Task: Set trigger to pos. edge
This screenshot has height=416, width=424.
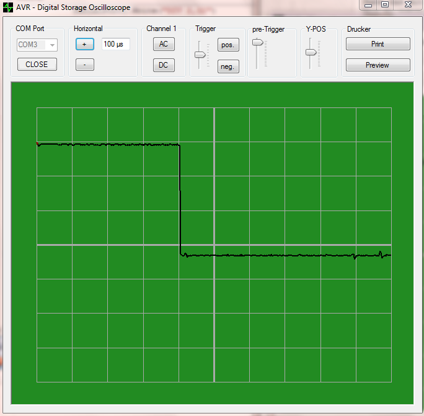Action: click(228, 45)
